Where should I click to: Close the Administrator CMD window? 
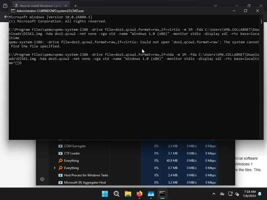[x=257, y=11]
